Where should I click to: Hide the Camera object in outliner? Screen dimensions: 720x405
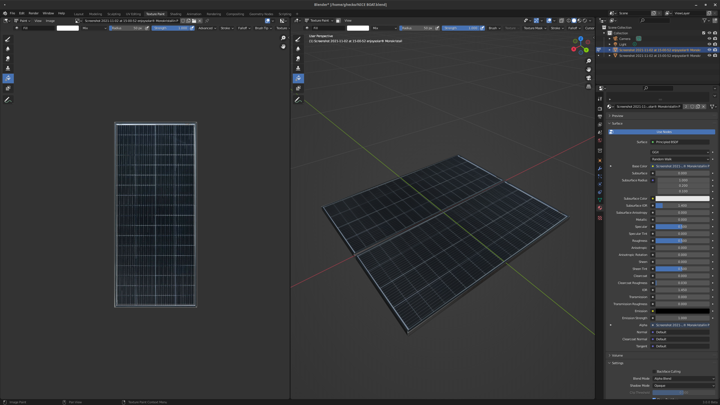pyautogui.click(x=709, y=39)
